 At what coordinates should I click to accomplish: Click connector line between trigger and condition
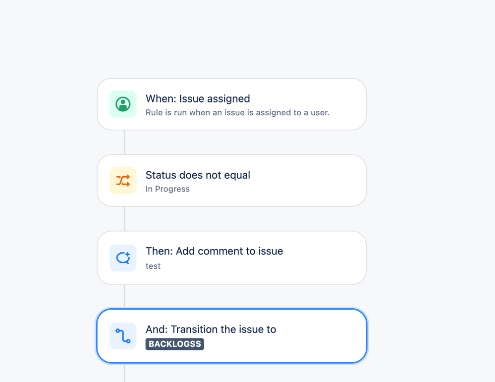(124, 143)
